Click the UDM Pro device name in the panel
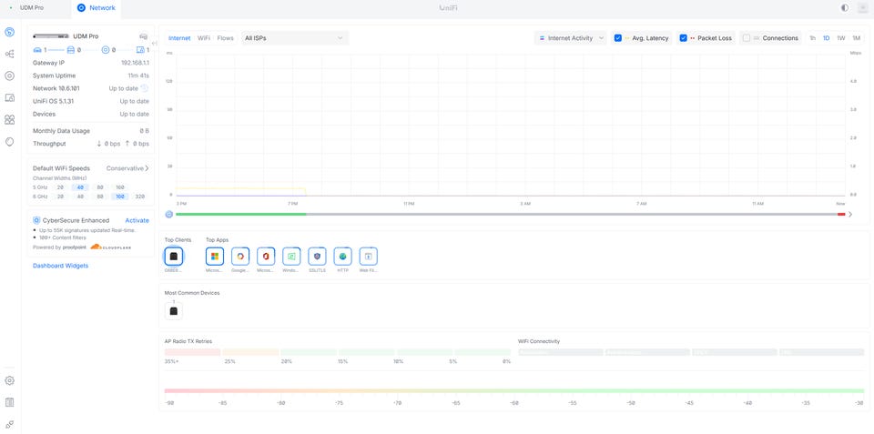The height and width of the screenshot is (434, 874). click(86, 36)
